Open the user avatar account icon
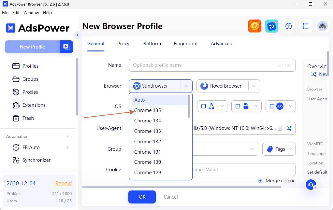Image resolution: width=333 pixels, height=210 pixels. [x=322, y=26]
